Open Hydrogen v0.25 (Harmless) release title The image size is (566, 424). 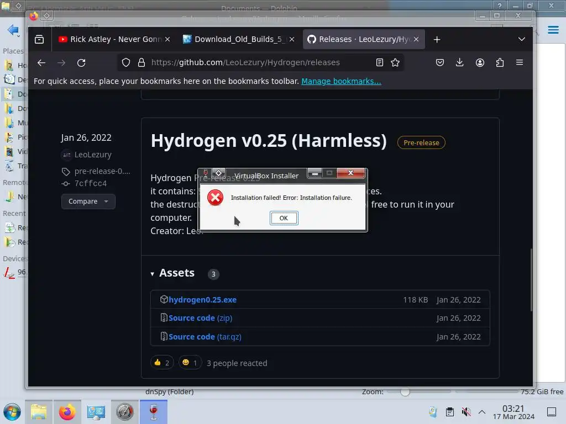point(269,141)
